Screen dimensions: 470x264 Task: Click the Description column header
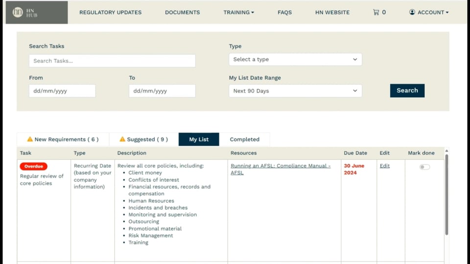pos(132,153)
